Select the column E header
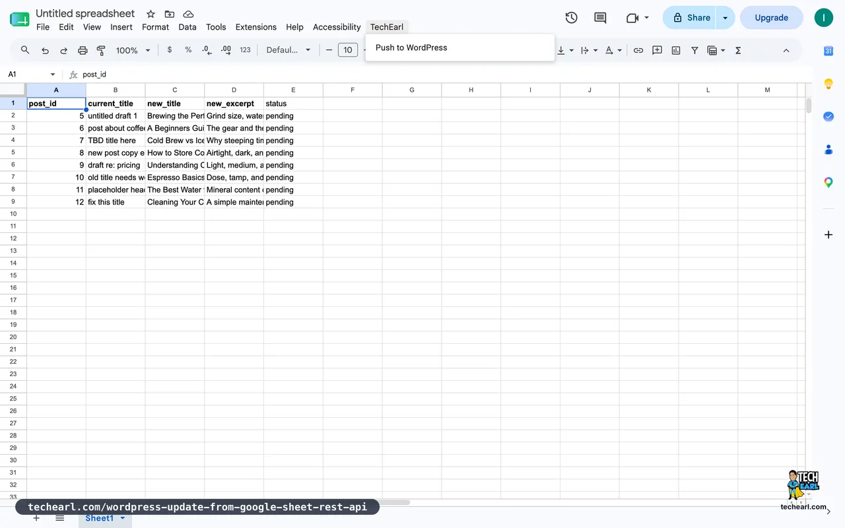845x528 pixels. (x=293, y=90)
